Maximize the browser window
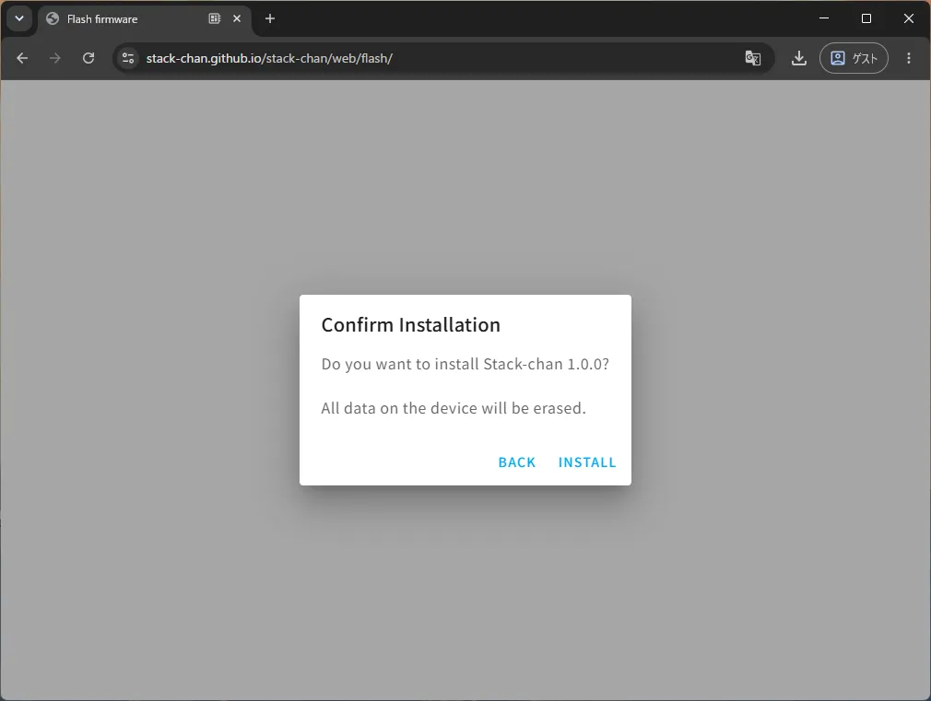Viewport: 931px width, 701px height. tap(866, 18)
